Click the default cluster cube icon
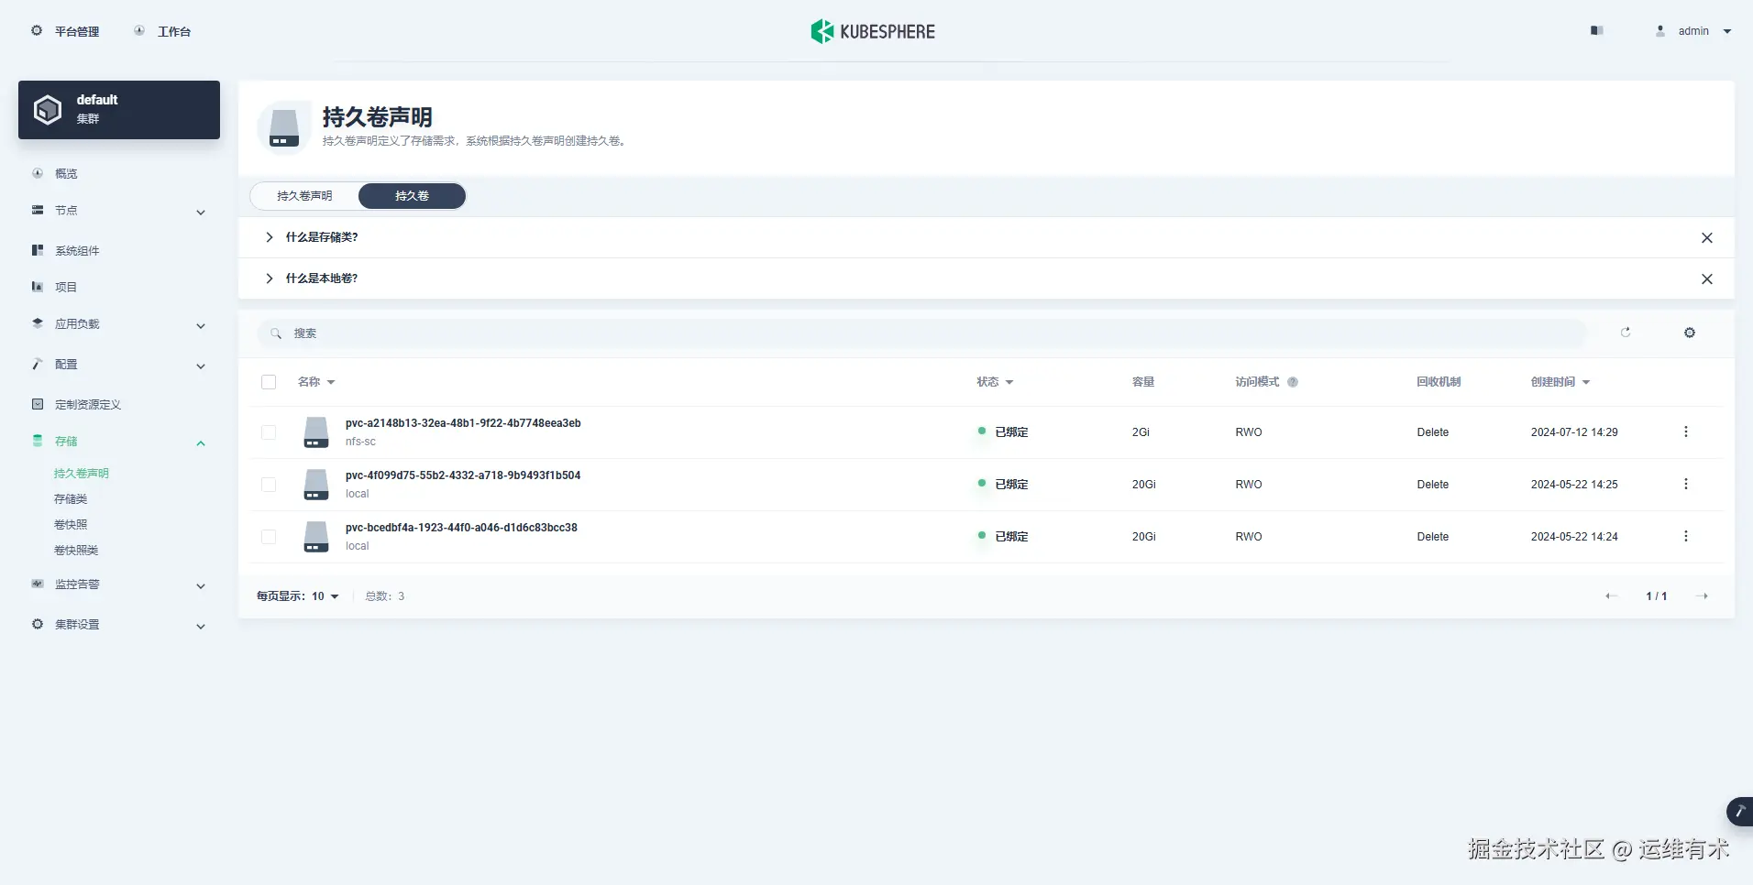Image resolution: width=1753 pixels, height=885 pixels. tap(48, 110)
